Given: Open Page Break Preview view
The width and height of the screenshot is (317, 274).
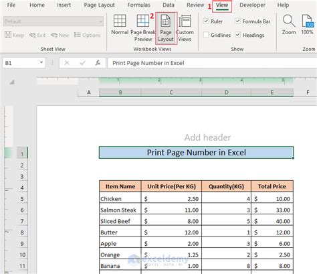Looking at the screenshot, I should 143,27.
